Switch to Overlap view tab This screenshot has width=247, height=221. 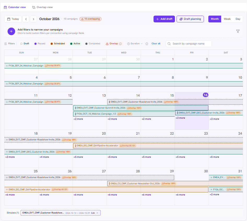click(x=42, y=7)
